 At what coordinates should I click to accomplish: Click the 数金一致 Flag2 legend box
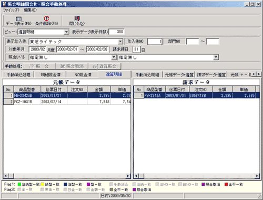(x=42, y=189)
